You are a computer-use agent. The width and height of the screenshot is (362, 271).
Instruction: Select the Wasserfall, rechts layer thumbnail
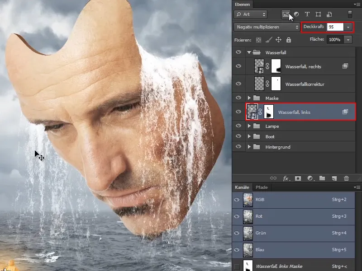pos(259,66)
